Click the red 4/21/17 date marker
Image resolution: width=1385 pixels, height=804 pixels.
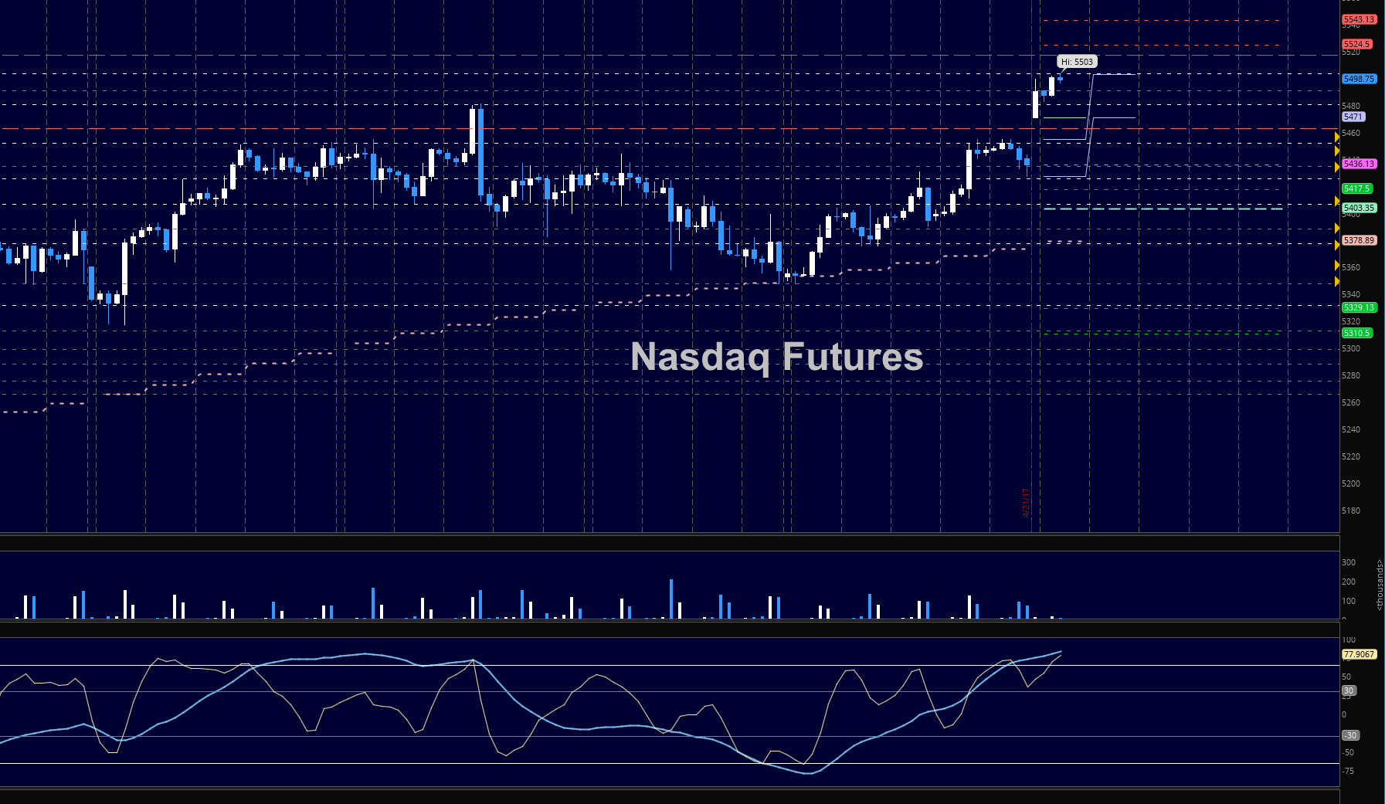coord(1026,502)
